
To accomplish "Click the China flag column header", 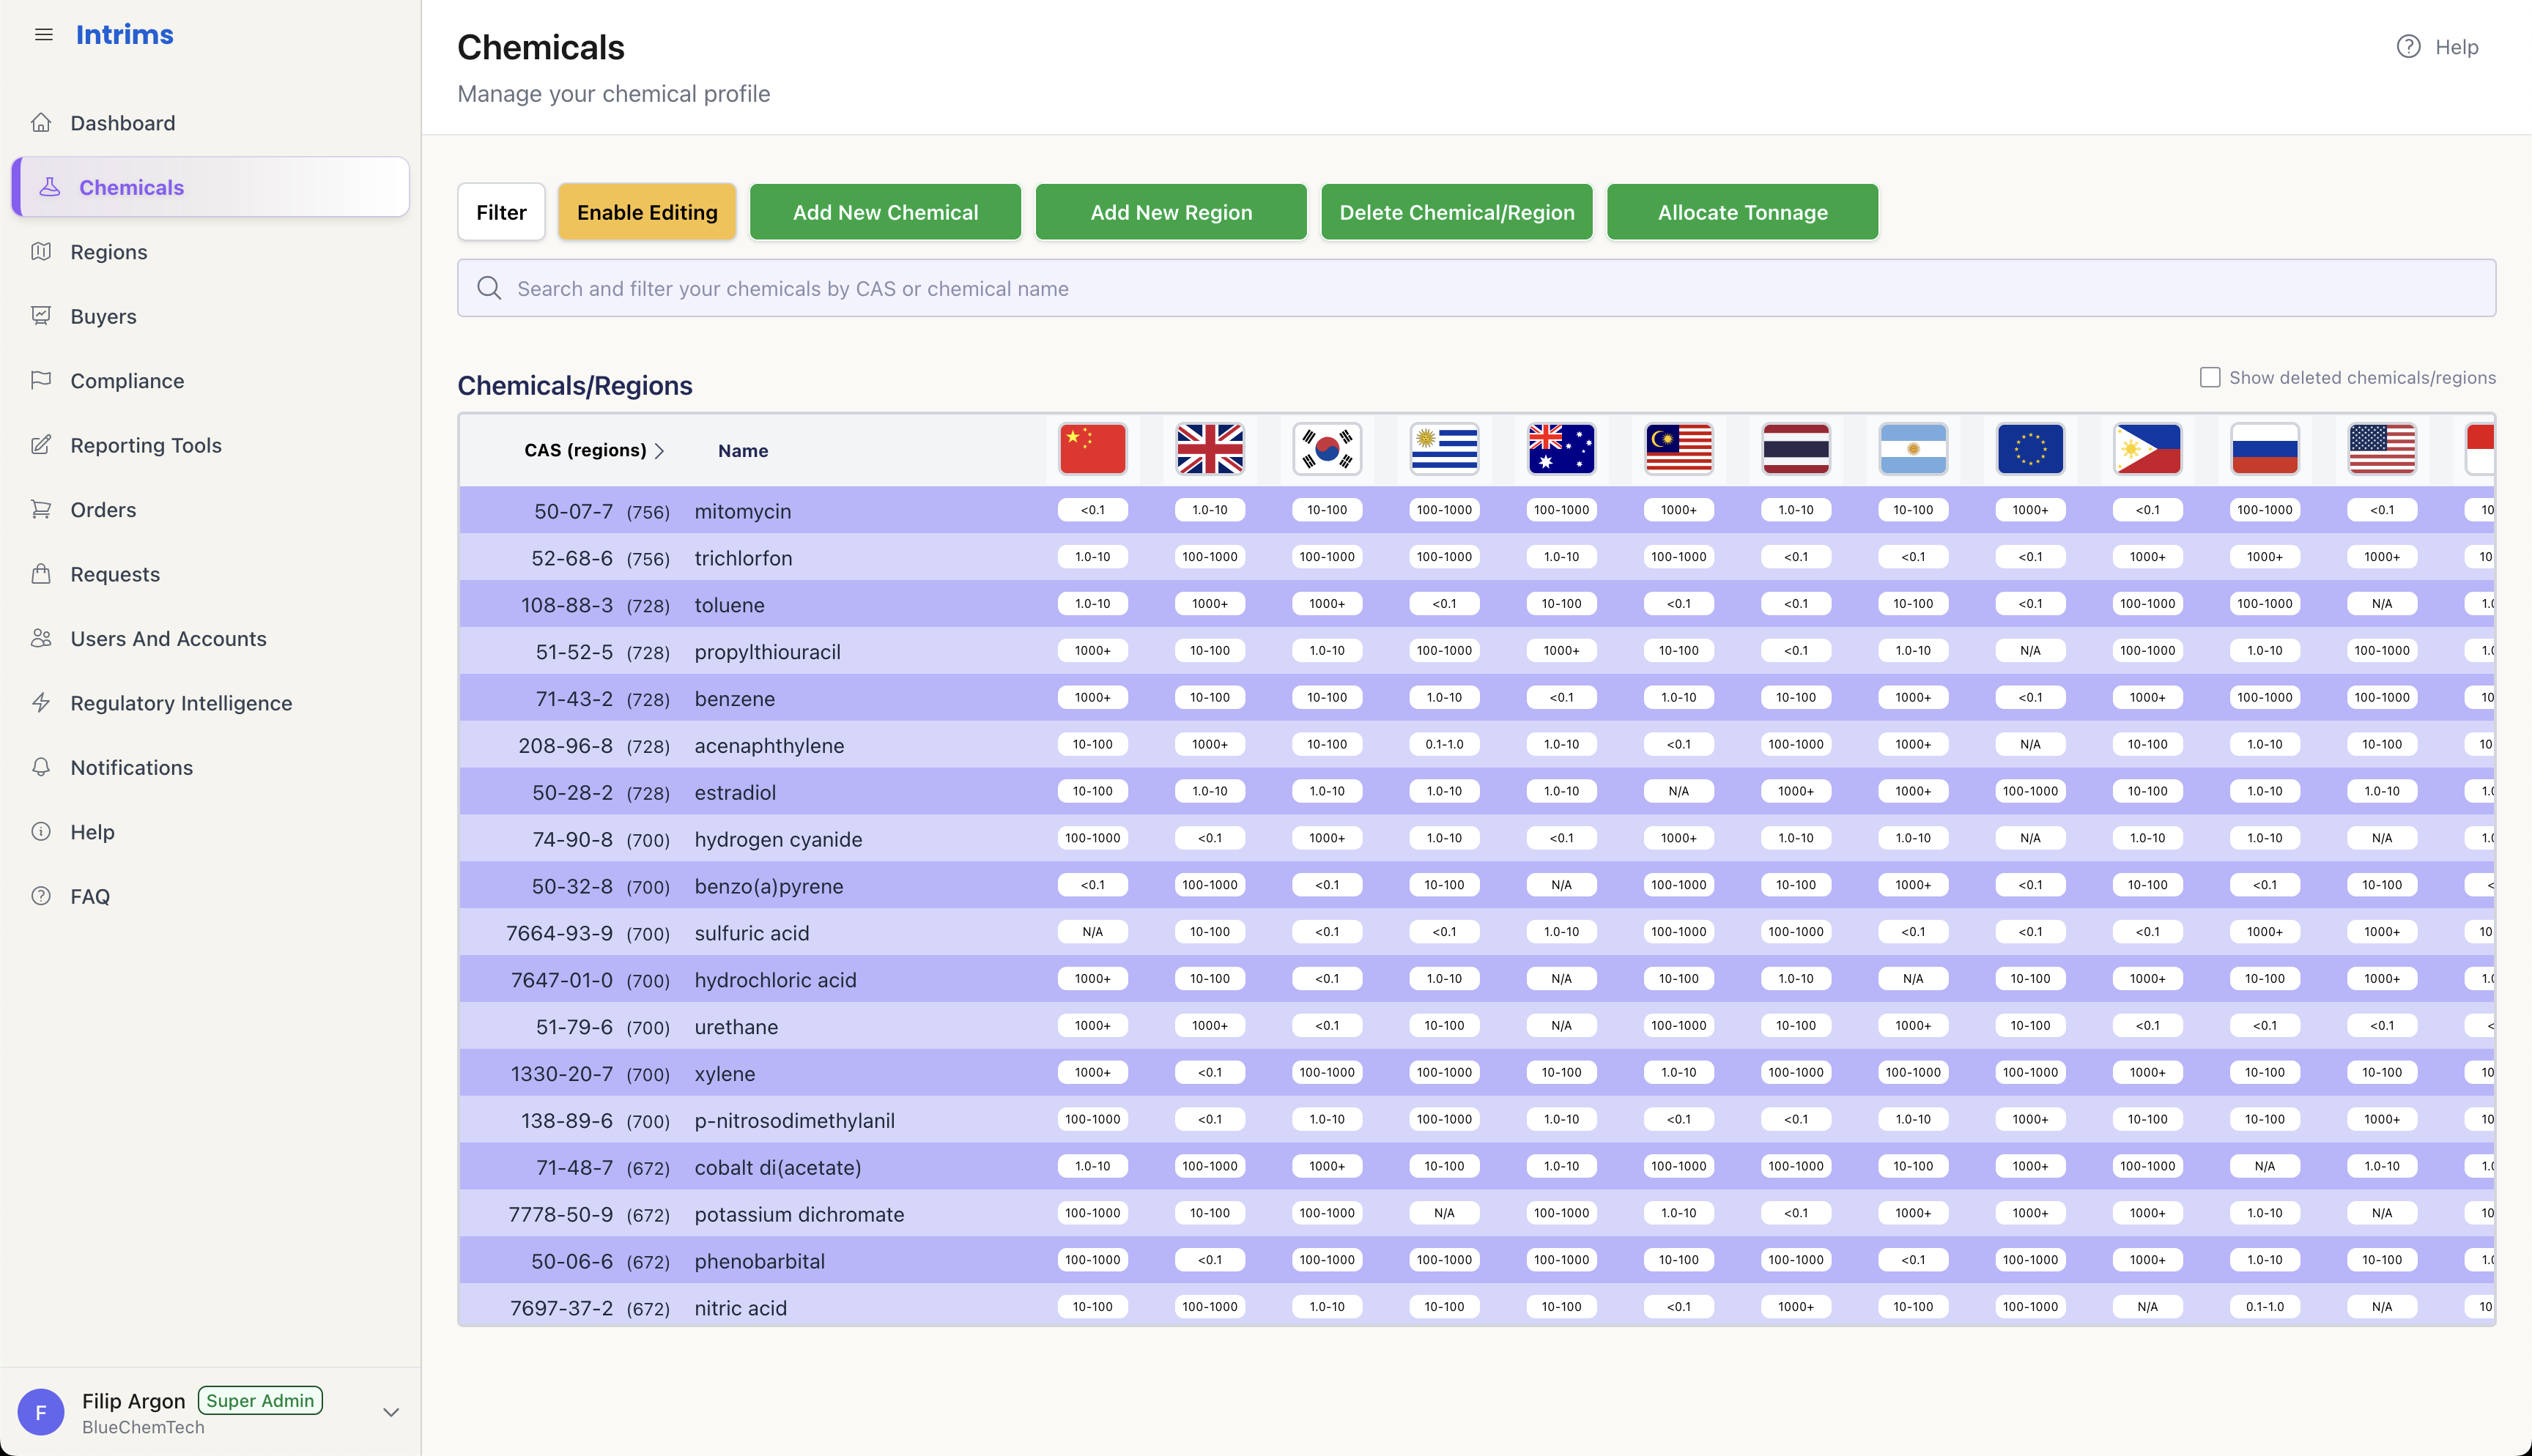I will pos(1092,449).
